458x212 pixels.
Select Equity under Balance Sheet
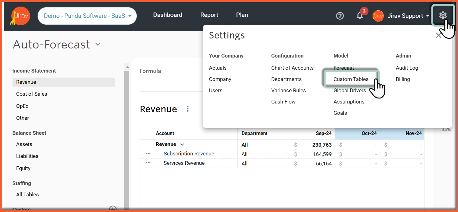[23, 168]
